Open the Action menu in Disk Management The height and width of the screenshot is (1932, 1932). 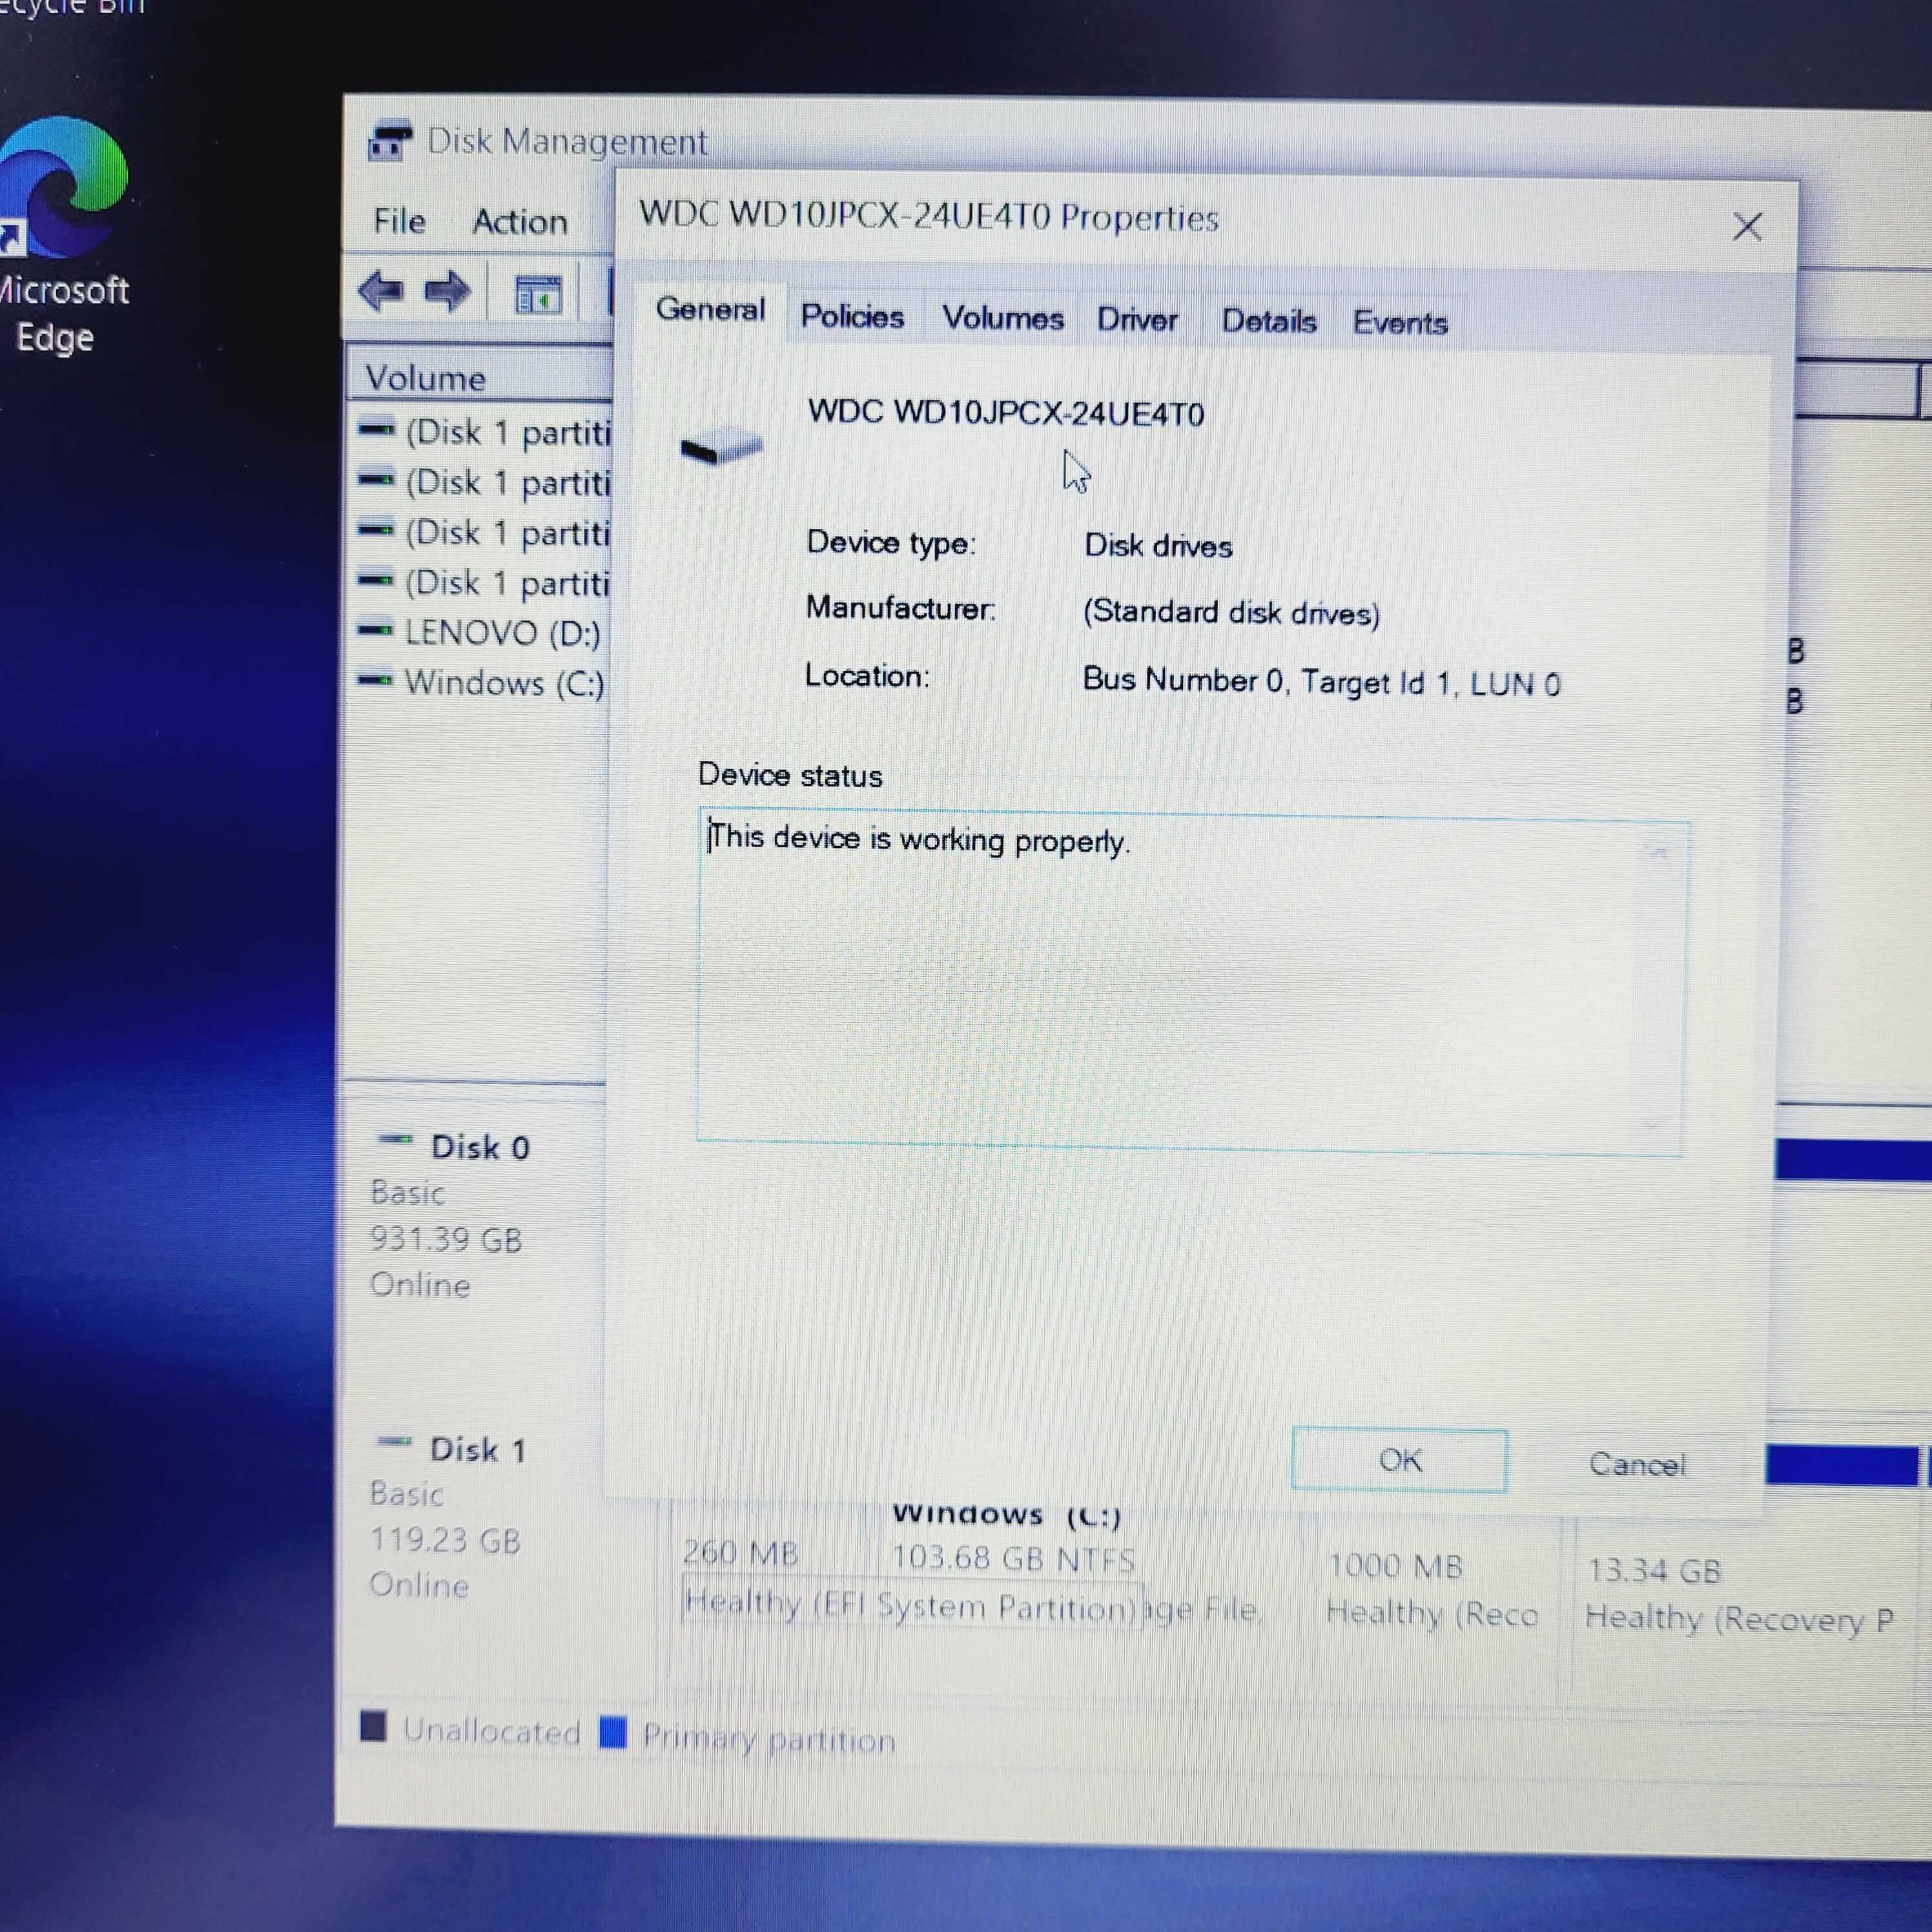(520, 222)
